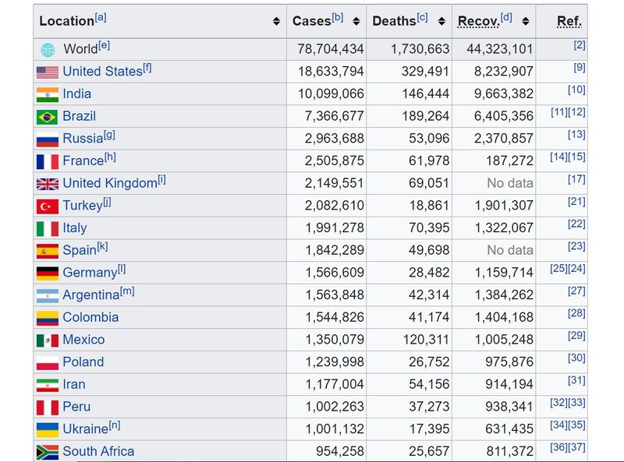The height and width of the screenshot is (462, 624).
Task: Follow reference [22] for Italy
Action: tap(576, 224)
